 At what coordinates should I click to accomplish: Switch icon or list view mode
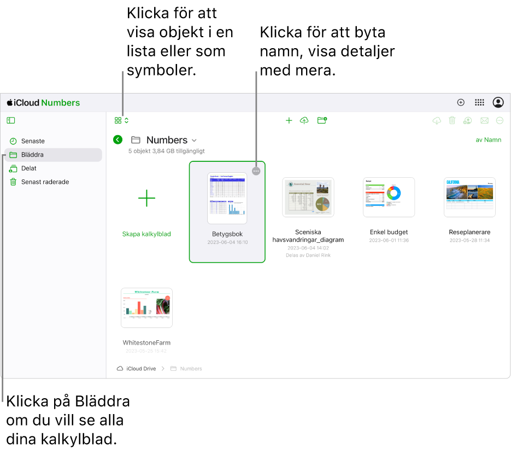pyautogui.click(x=121, y=120)
